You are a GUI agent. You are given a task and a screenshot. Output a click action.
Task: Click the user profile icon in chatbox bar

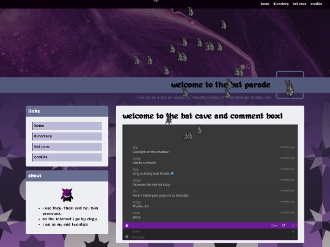(127, 226)
